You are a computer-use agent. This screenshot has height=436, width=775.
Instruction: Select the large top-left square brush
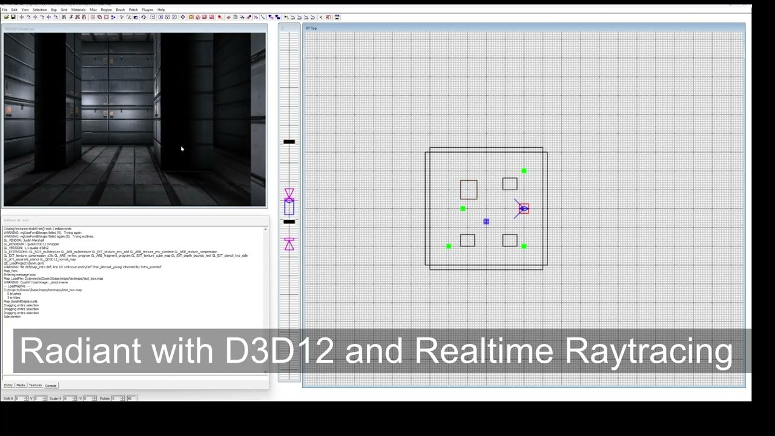coord(469,190)
